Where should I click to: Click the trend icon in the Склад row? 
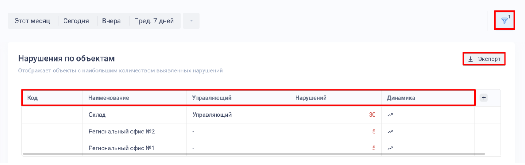(391, 115)
